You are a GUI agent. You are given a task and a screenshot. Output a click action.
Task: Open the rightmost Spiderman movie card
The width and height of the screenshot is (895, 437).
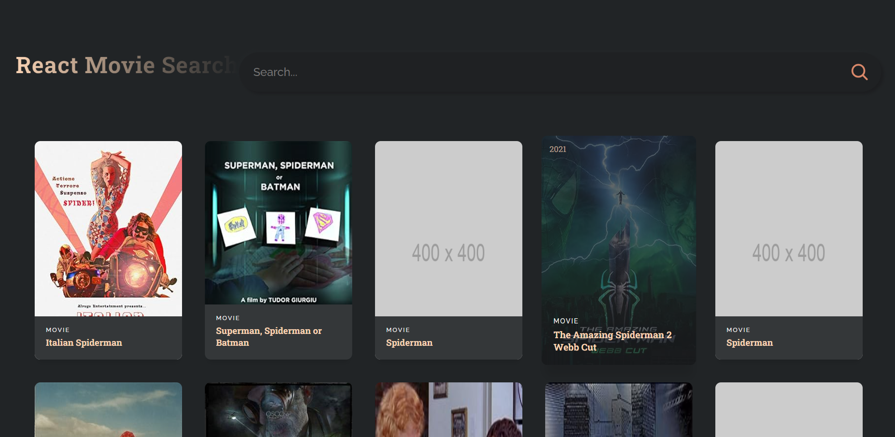(x=789, y=249)
